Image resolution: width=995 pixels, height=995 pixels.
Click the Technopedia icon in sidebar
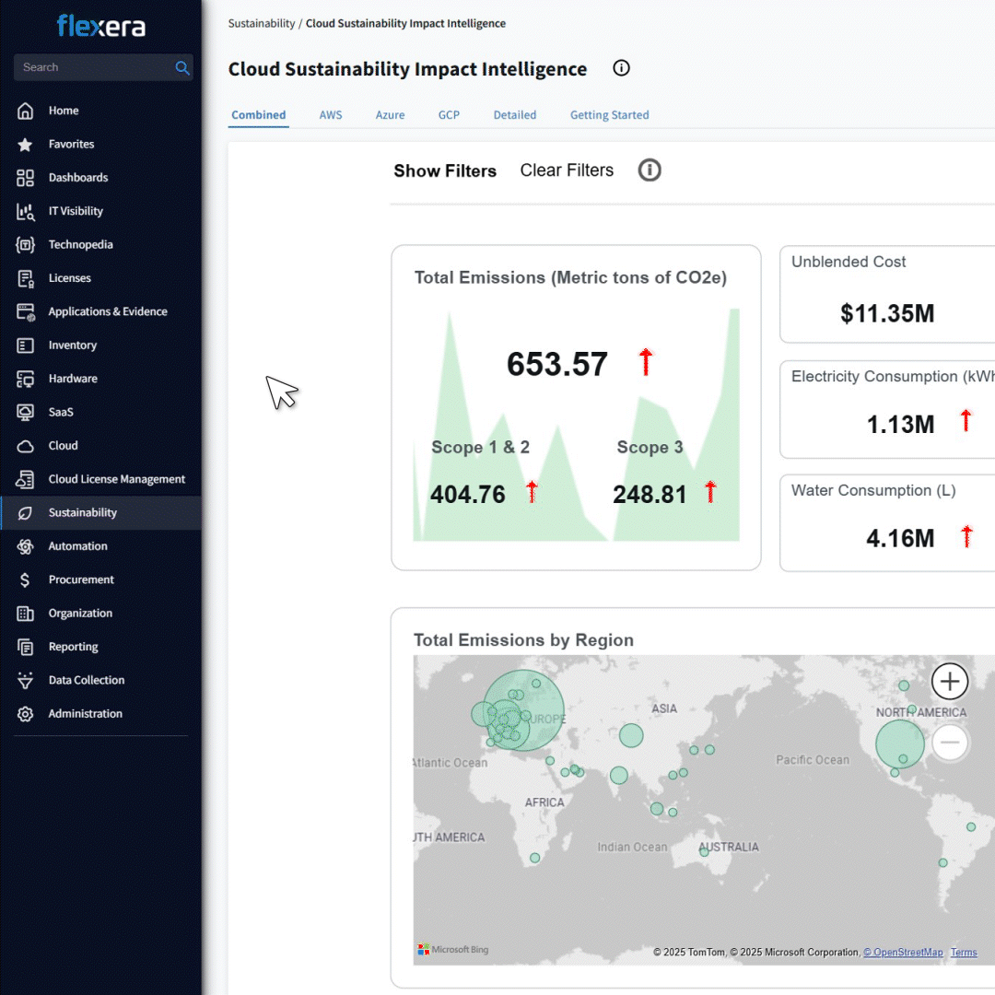coord(26,245)
